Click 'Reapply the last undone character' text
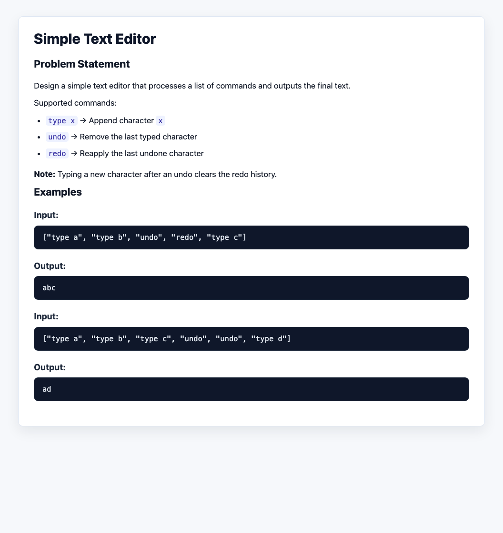Image resolution: width=503 pixels, height=533 pixels. click(141, 153)
